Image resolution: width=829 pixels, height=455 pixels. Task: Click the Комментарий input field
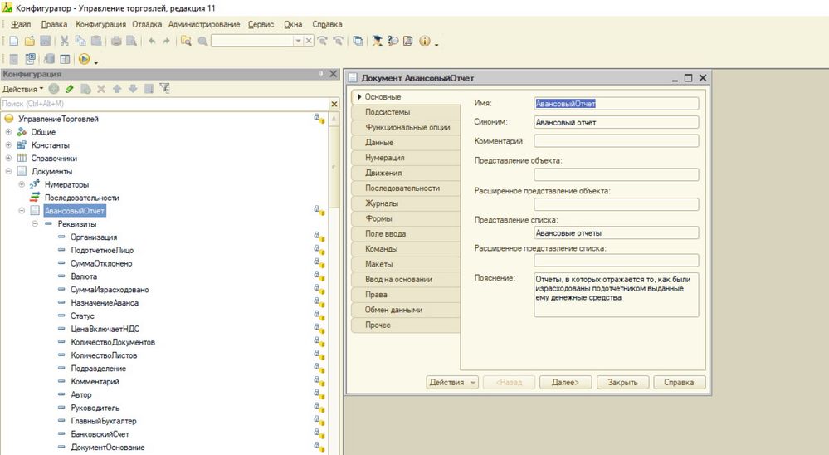(617, 140)
